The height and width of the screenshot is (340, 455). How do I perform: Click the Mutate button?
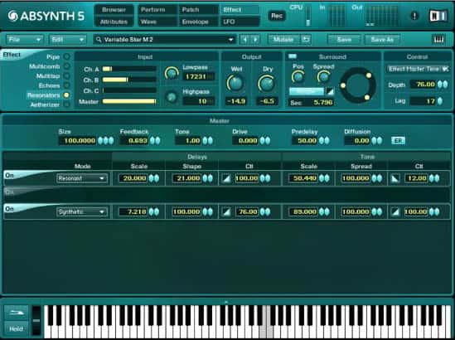[283, 39]
